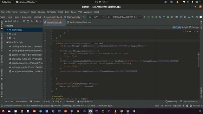Click the Profile app gauge icon
The image size is (203, 114).
[164, 17]
